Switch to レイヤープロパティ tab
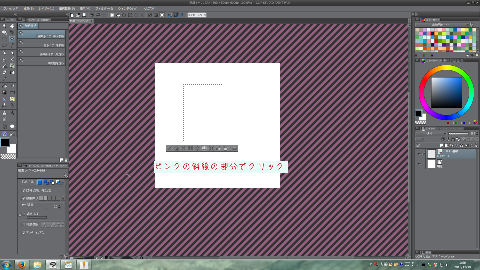This screenshot has height=270, width=480. pos(450,129)
